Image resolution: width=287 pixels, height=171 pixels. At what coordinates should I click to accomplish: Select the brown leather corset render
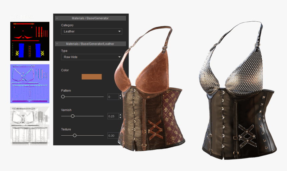pos(149,89)
